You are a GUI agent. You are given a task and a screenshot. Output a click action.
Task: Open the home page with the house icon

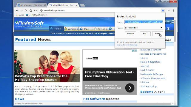coord(31,10)
